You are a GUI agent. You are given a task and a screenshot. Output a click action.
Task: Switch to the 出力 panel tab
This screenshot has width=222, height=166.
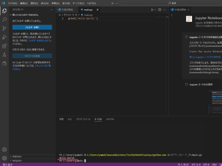point(70,119)
